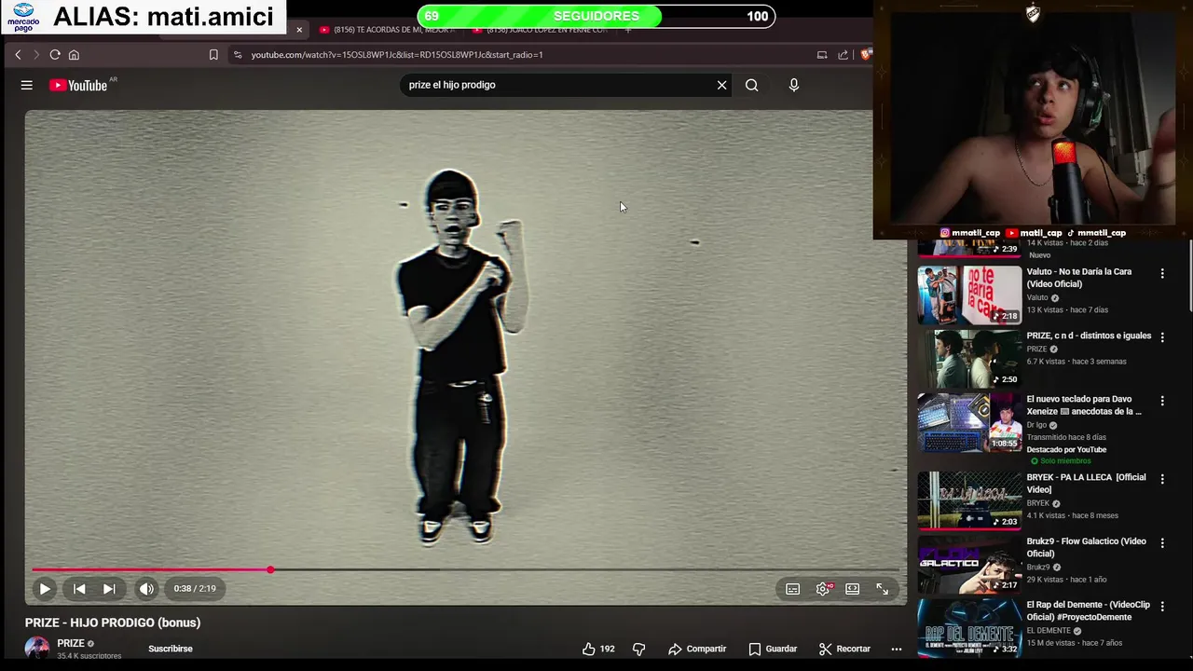Screen dimensions: 1193x671
Task: Open the browser home page
Action: 74,55
